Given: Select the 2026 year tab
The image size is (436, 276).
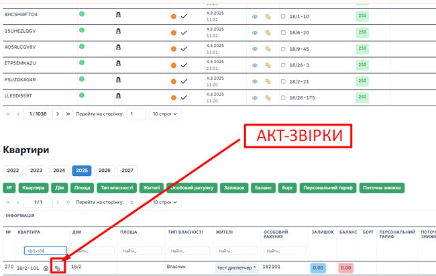Looking at the screenshot, I should click(x=105, y=171).
